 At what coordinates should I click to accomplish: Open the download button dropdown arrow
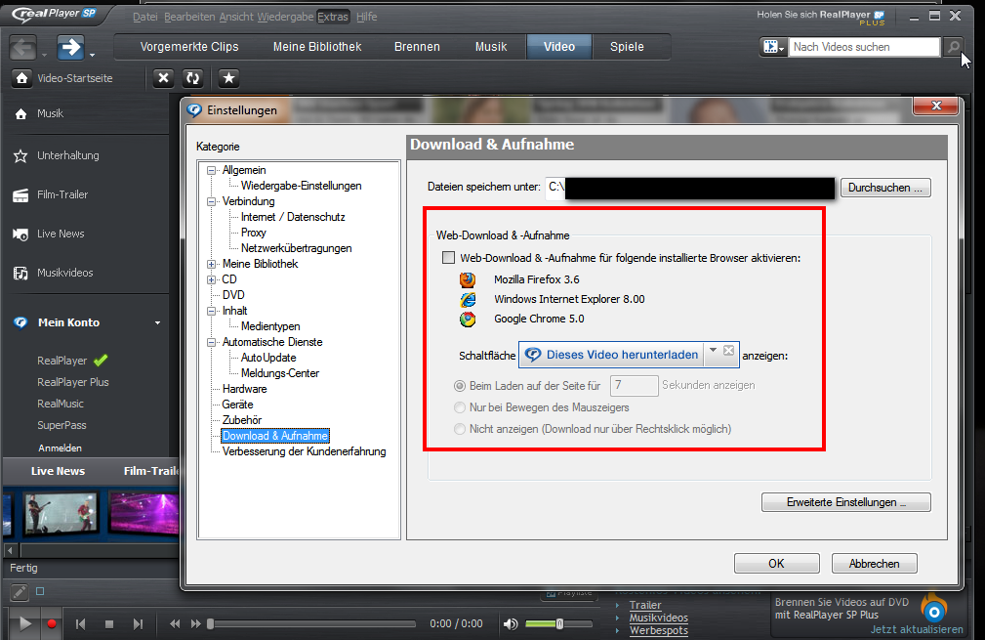(713, 350)
